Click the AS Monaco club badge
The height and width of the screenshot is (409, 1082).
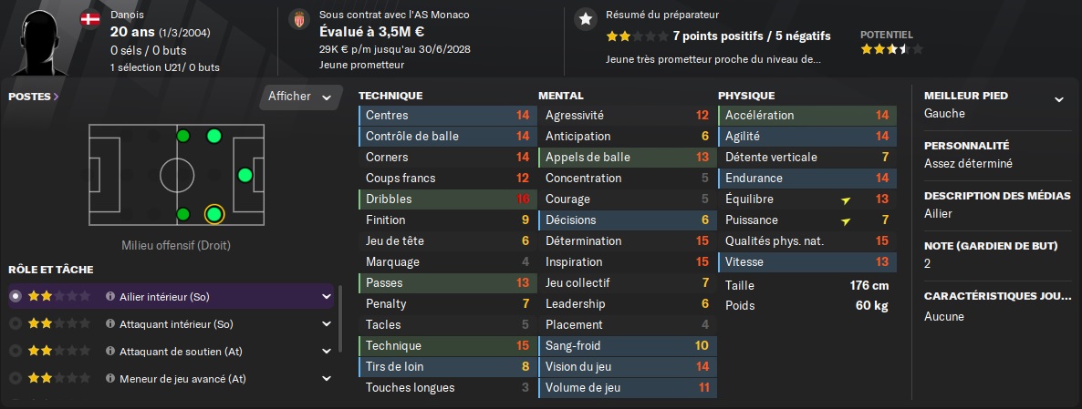pyautogui.click(x=299, y=20)
